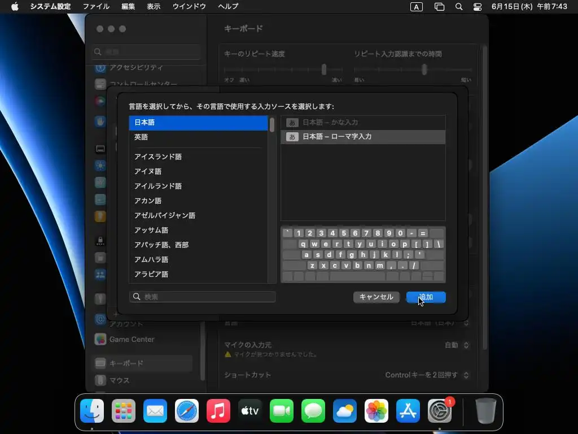Screen dimensions: 578x434
Task: Open マイクの入力元 自動 dropdown
Action: tap(456, 345)
